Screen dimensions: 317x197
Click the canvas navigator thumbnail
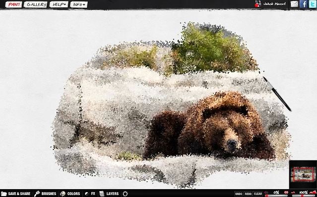[x=303, y=174]
